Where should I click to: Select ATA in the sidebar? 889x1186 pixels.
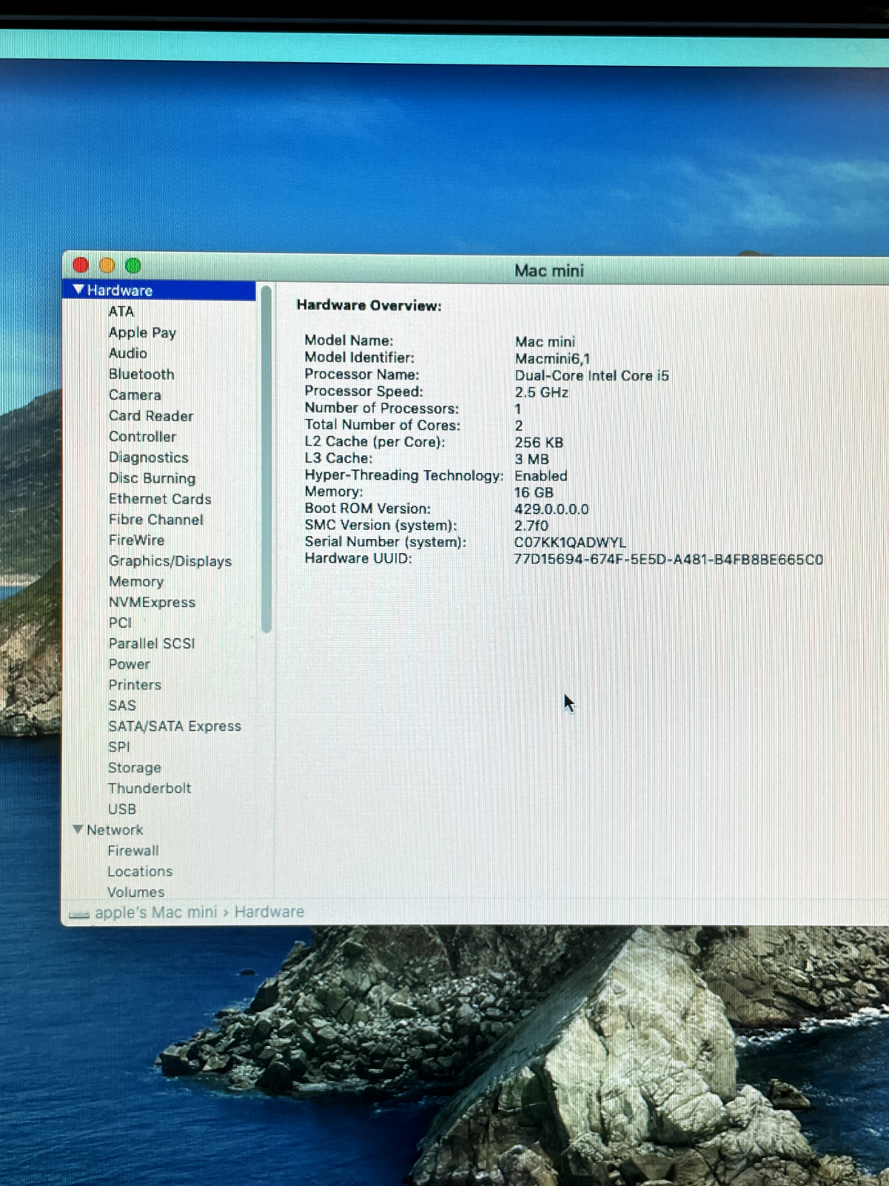pos(121,311)
